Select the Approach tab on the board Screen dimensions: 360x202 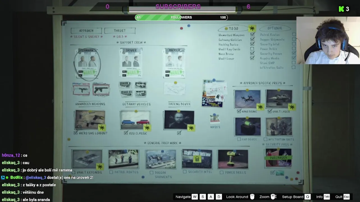86,31
